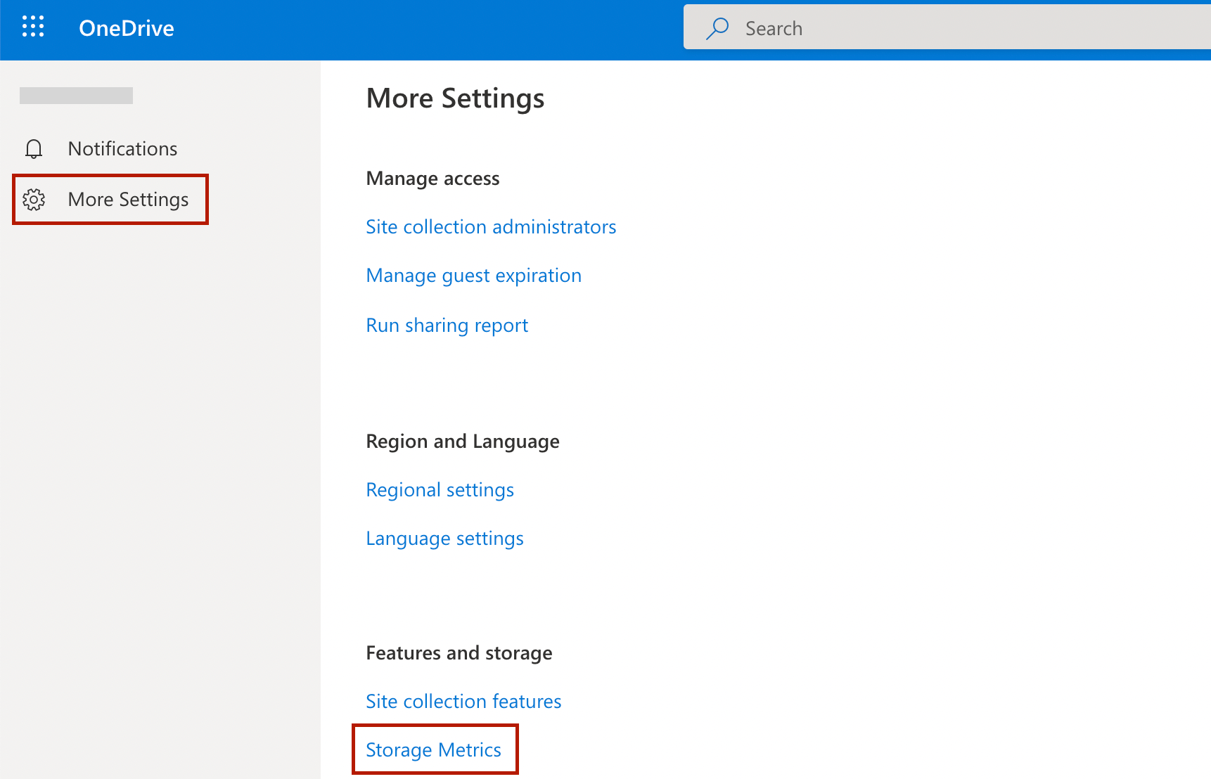This screenshot has height=779, width=1211.
Task: Click the Features and storage heading
Action: pos(459,652)
